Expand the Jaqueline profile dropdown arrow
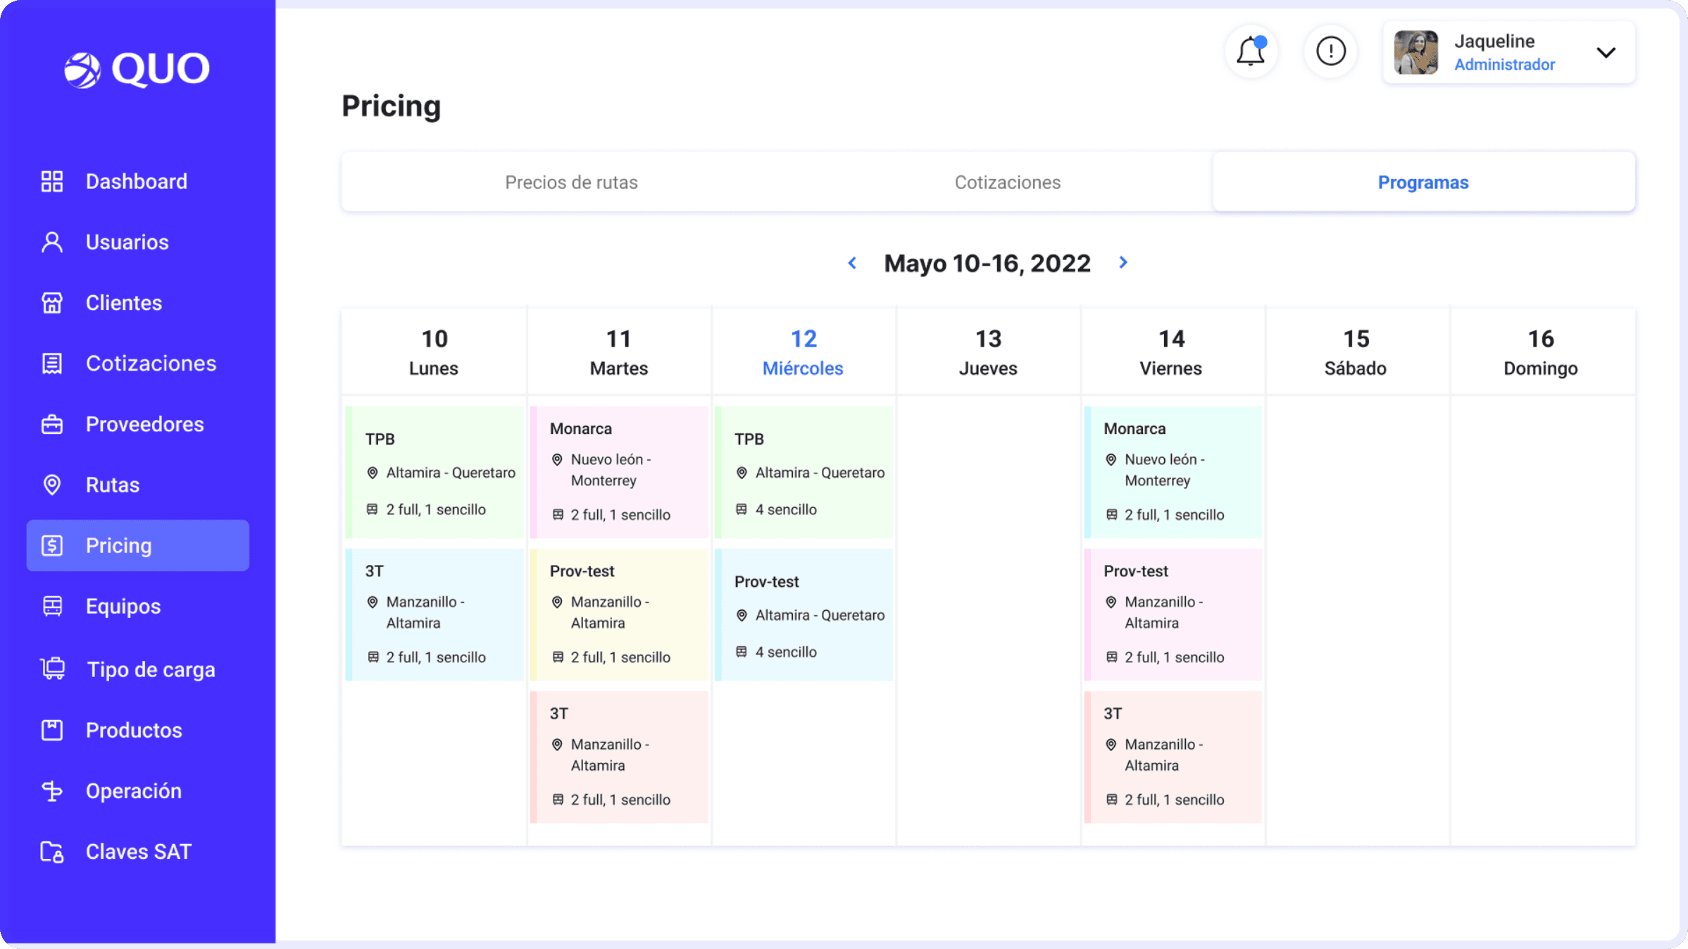This screenshot has height=949, width=1688. tap(1606, 53)
